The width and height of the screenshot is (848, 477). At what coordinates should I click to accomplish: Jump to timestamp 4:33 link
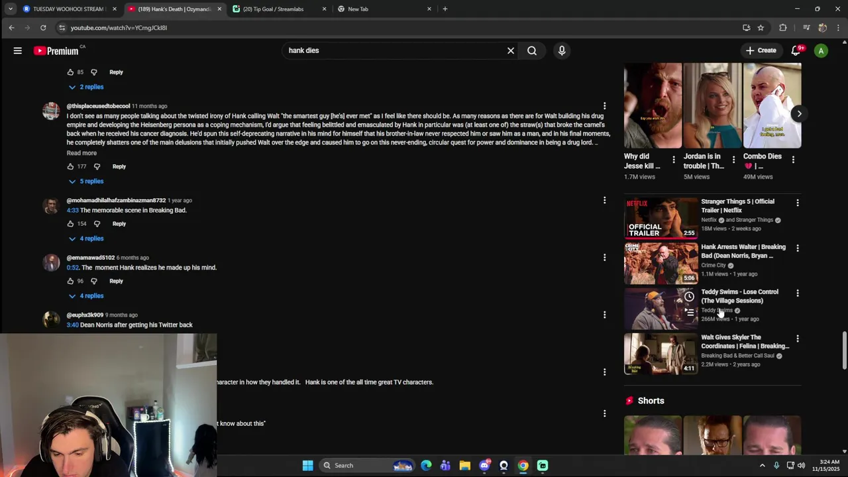point(72,210)
